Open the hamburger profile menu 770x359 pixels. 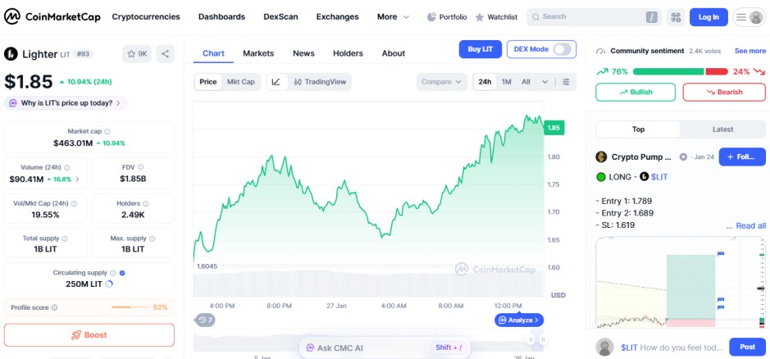point(749,17)
